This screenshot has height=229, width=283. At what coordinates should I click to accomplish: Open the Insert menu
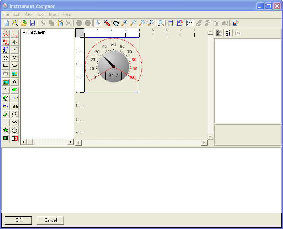click(x=54, y=14)
